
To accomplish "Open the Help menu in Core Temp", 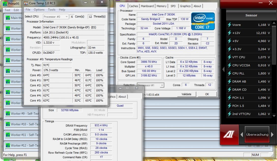I will [62, 10].
